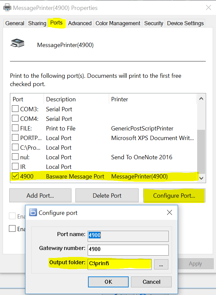The height and width of the screenshot is (295, 216).
Task: Switch to the Security tab
Action: tap(153, 23)
